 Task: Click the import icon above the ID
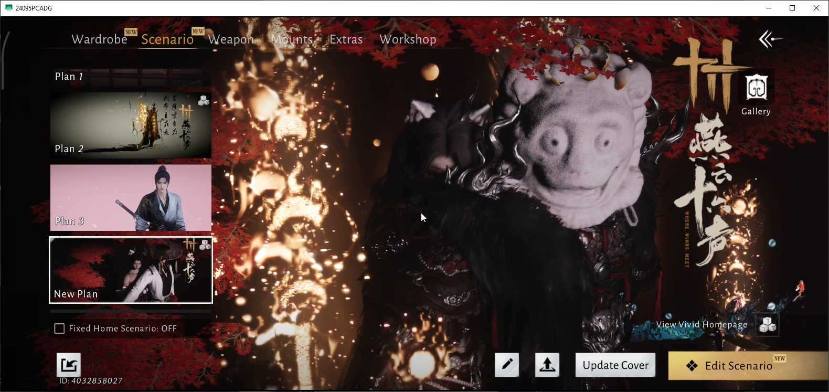(69, 365)
